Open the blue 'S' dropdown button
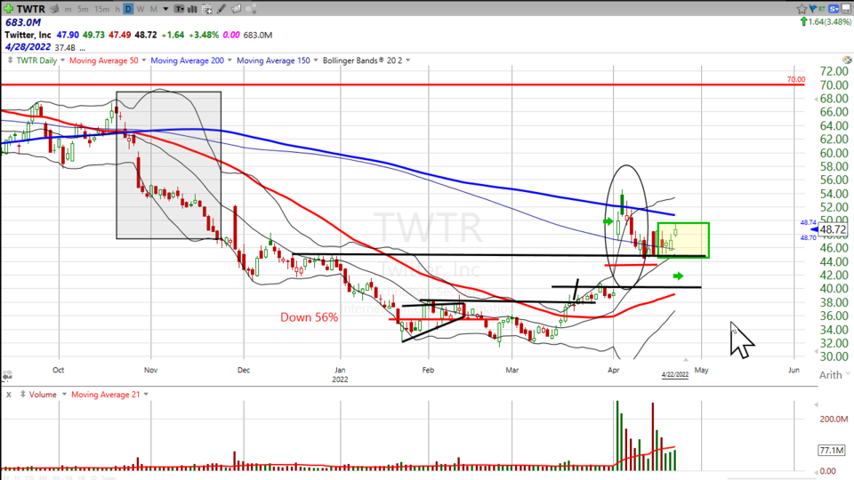 click(834, 9)
